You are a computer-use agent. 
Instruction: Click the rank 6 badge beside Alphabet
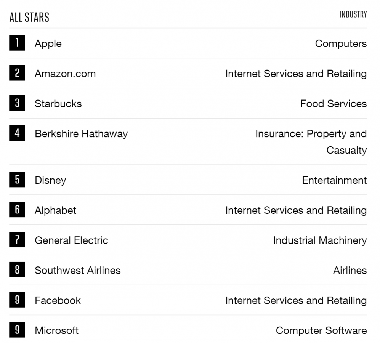click(x=17, y=210)
